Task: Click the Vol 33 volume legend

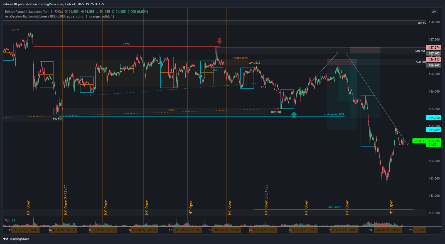Action: point(10,220)
